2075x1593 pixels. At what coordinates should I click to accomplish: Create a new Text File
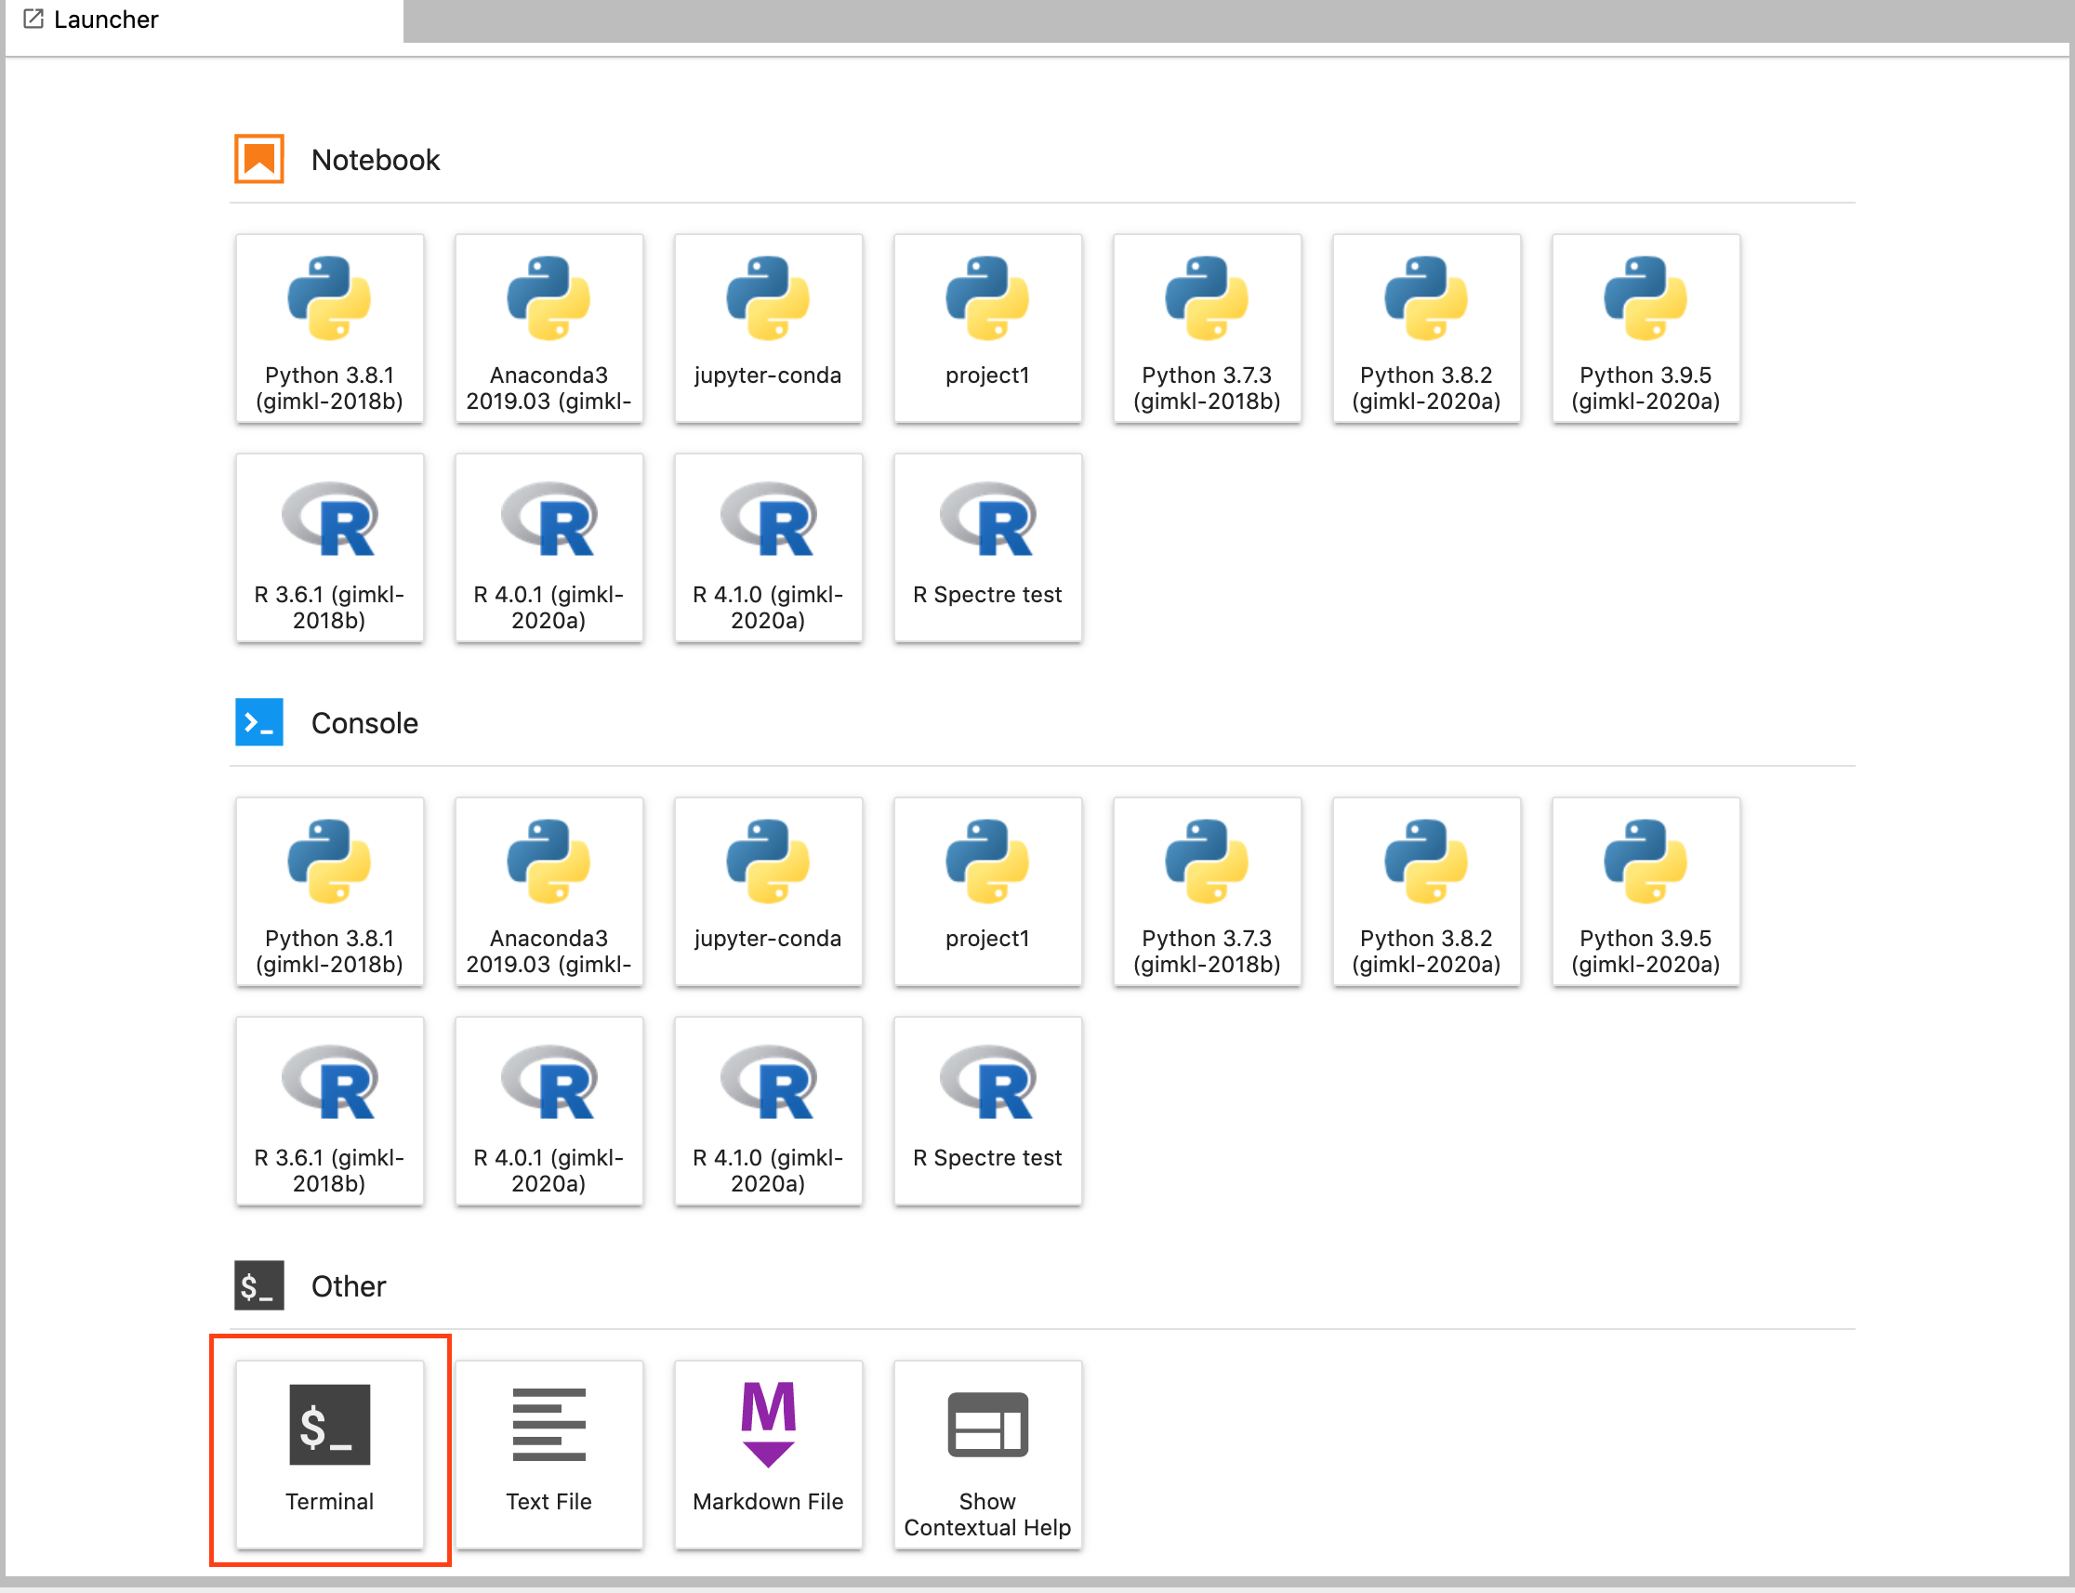548,1455
